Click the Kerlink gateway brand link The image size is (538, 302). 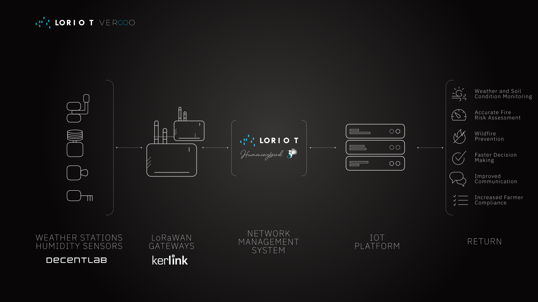click(169, 260)
